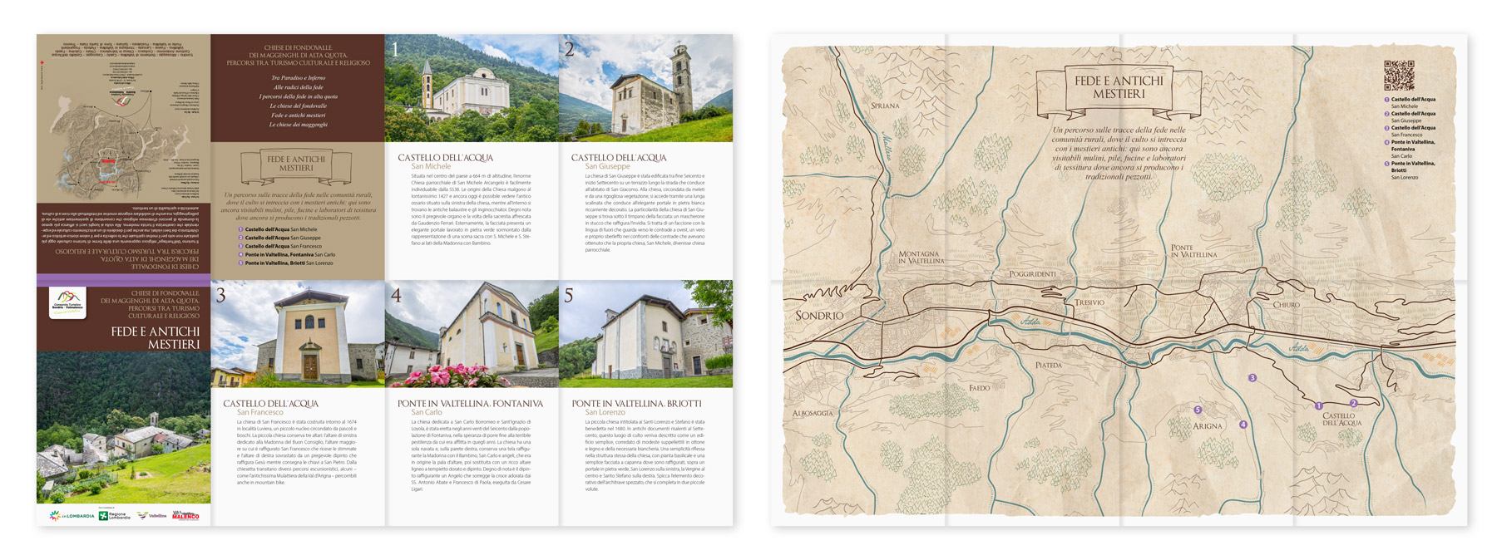The height and width of the screenshot is (560, 1497).
Task: Select purple marker 3 on the map
Action: (1252, 378)
